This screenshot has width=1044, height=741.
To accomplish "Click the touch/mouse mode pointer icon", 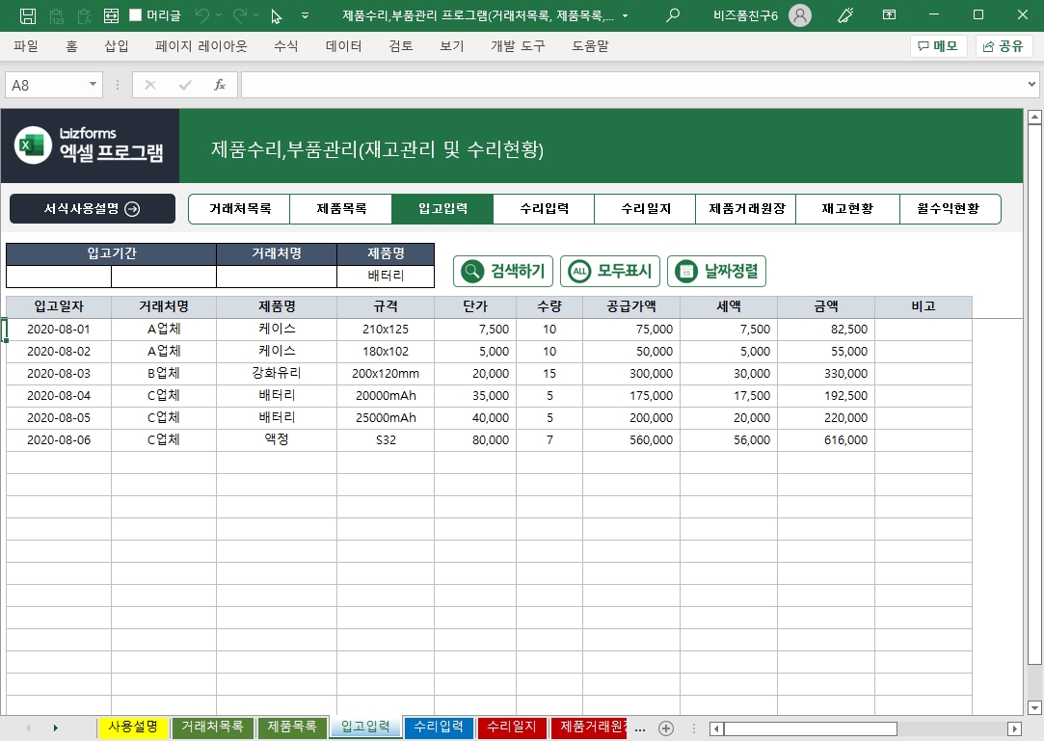I will coord(277,15).
